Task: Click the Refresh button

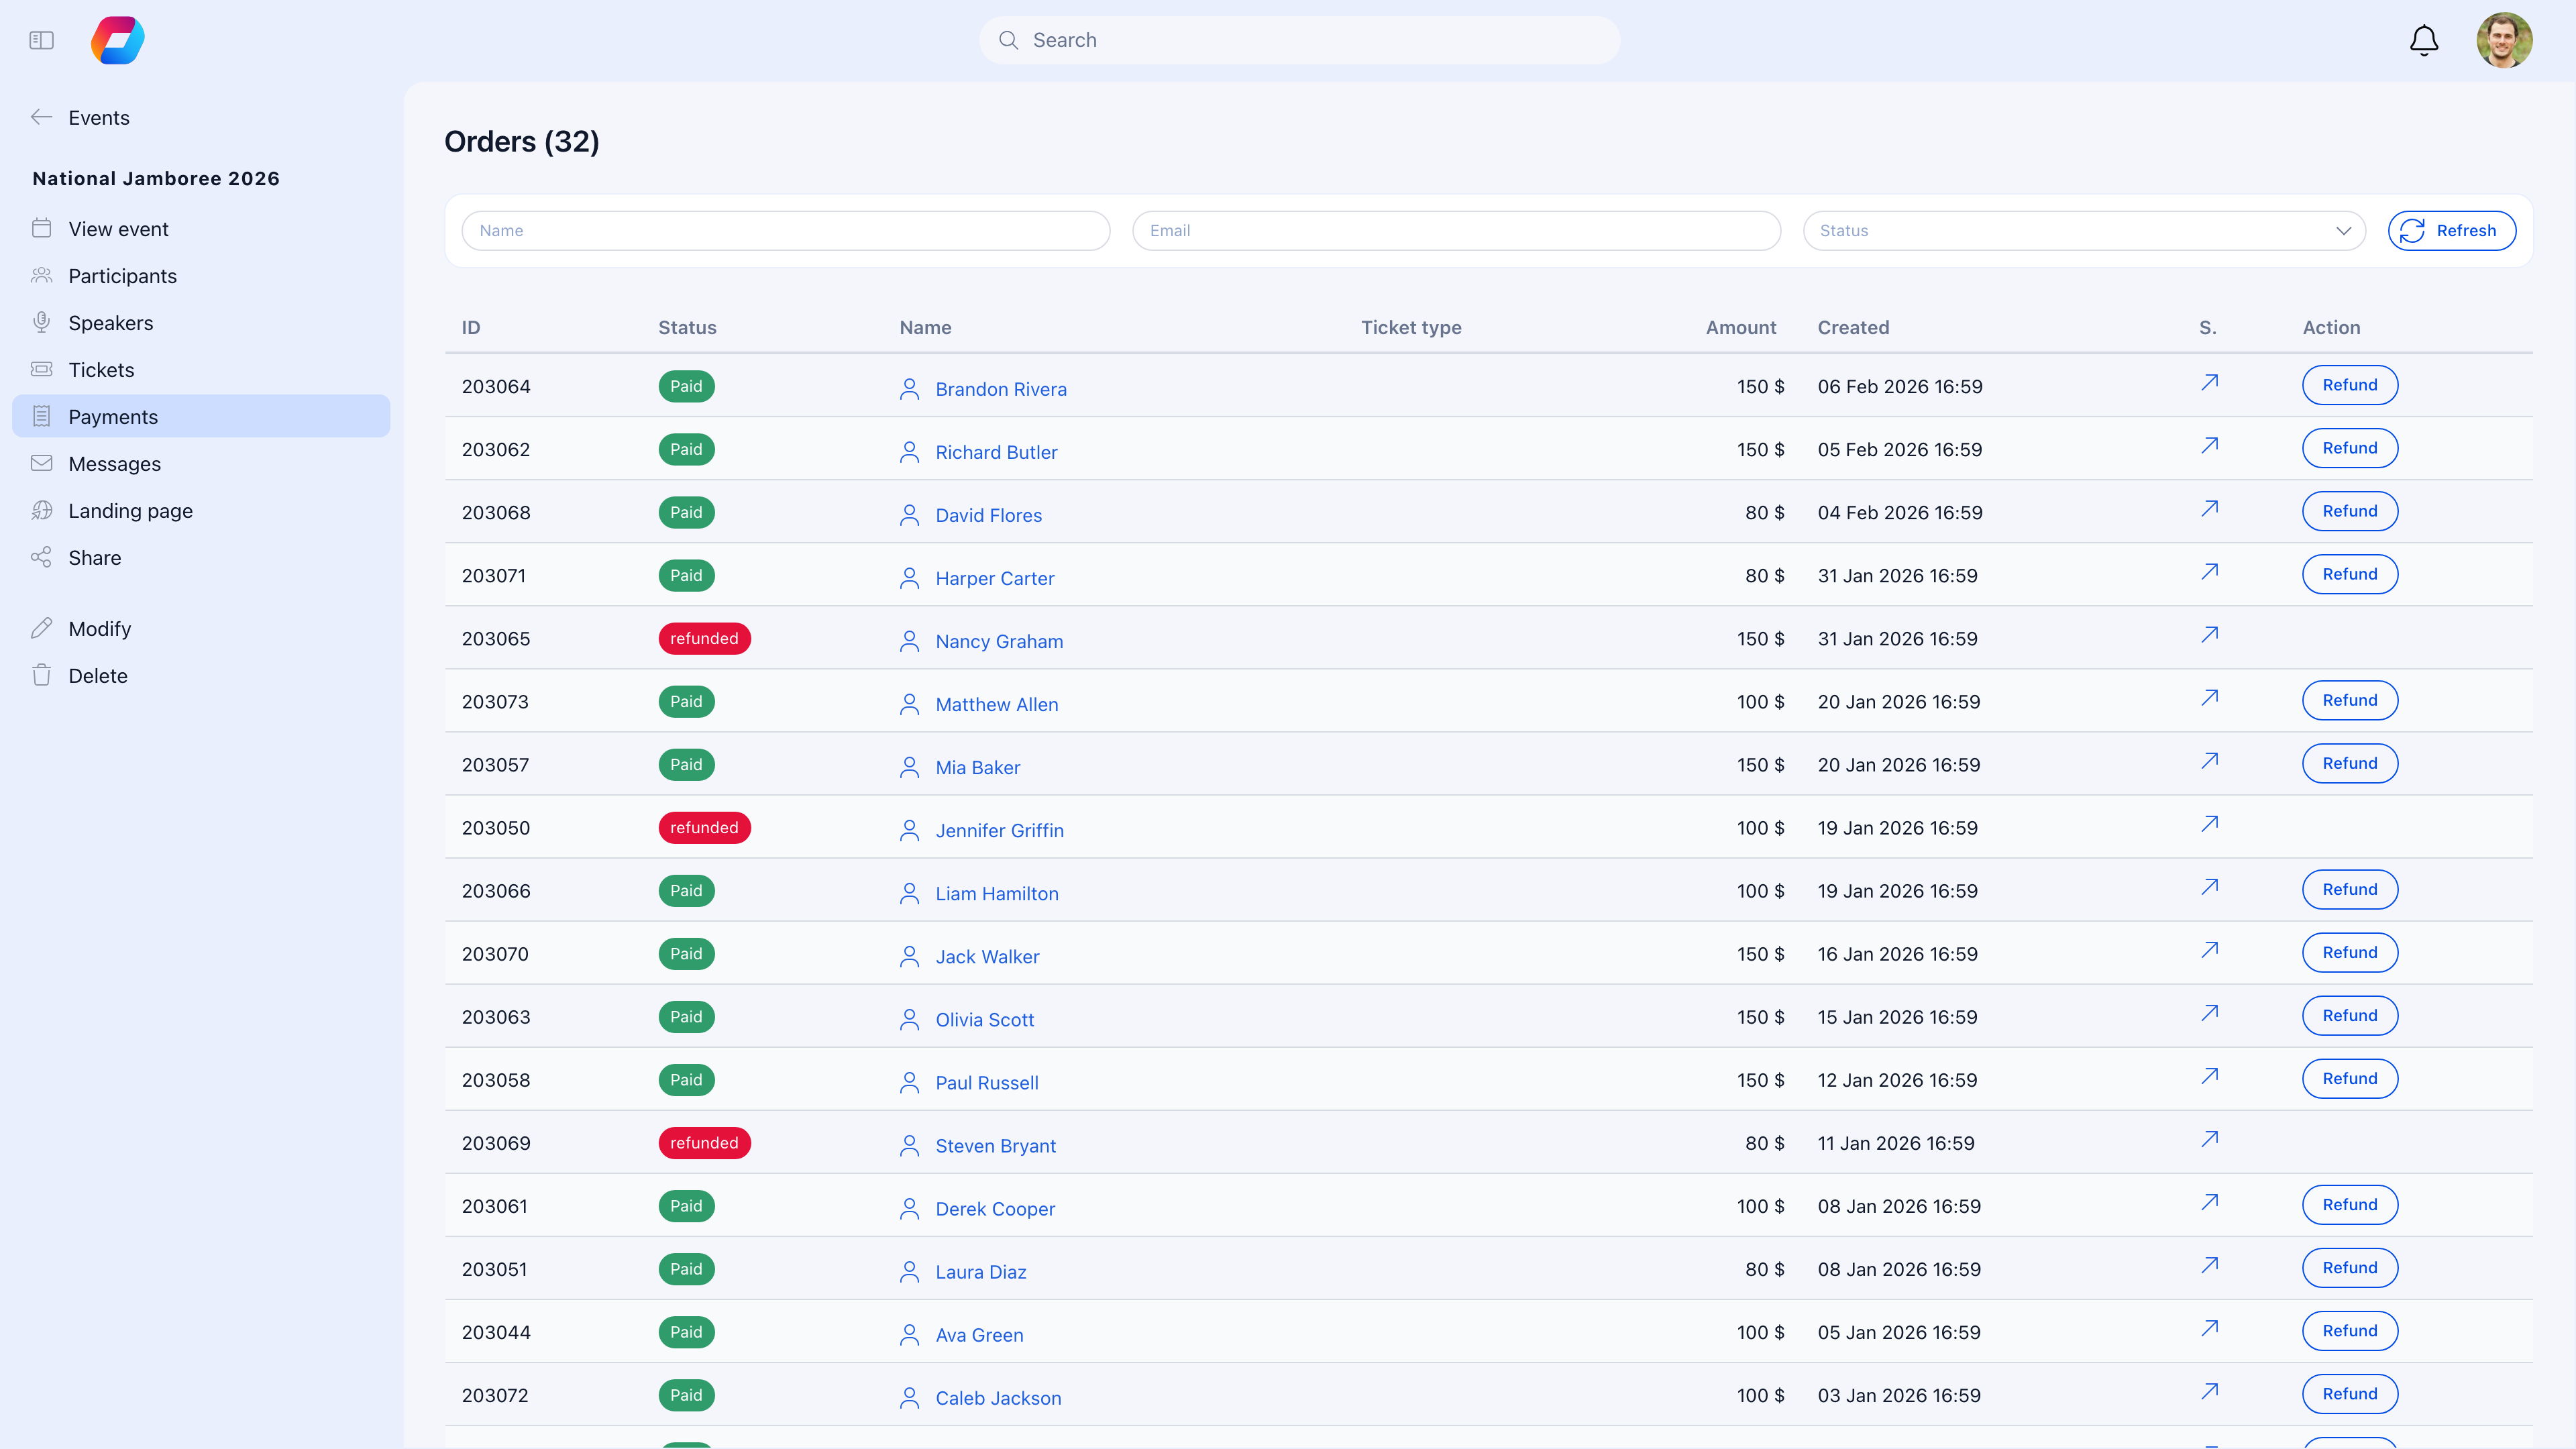Action: 2452,230
